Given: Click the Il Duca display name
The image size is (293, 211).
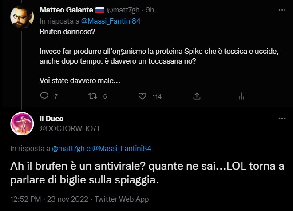Looking at the screenshot, I should pyautogui.click(x=51, y=119).
